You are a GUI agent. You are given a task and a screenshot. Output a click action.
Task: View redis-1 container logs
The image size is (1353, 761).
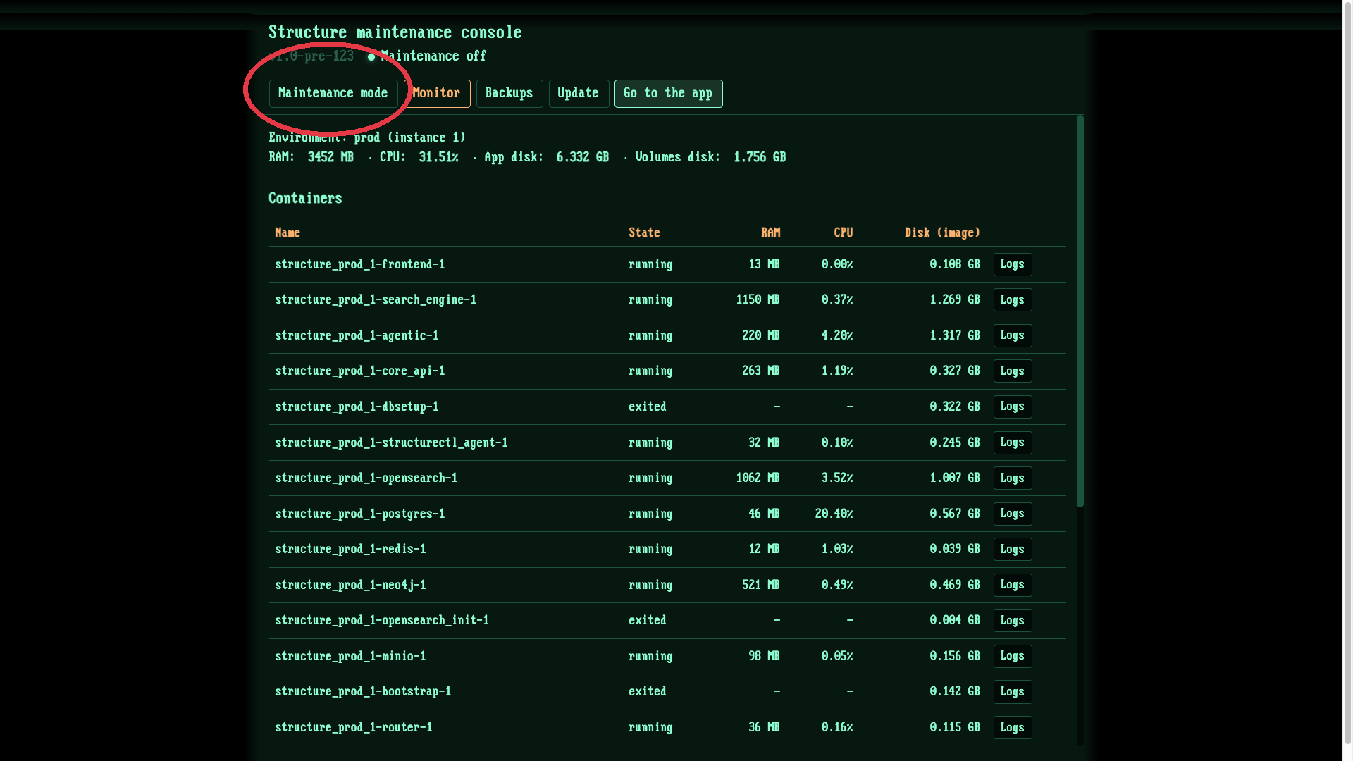[x=1012, y=550]
